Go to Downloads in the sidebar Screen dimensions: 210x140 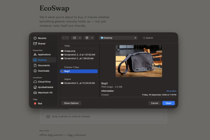pos(44,71)
